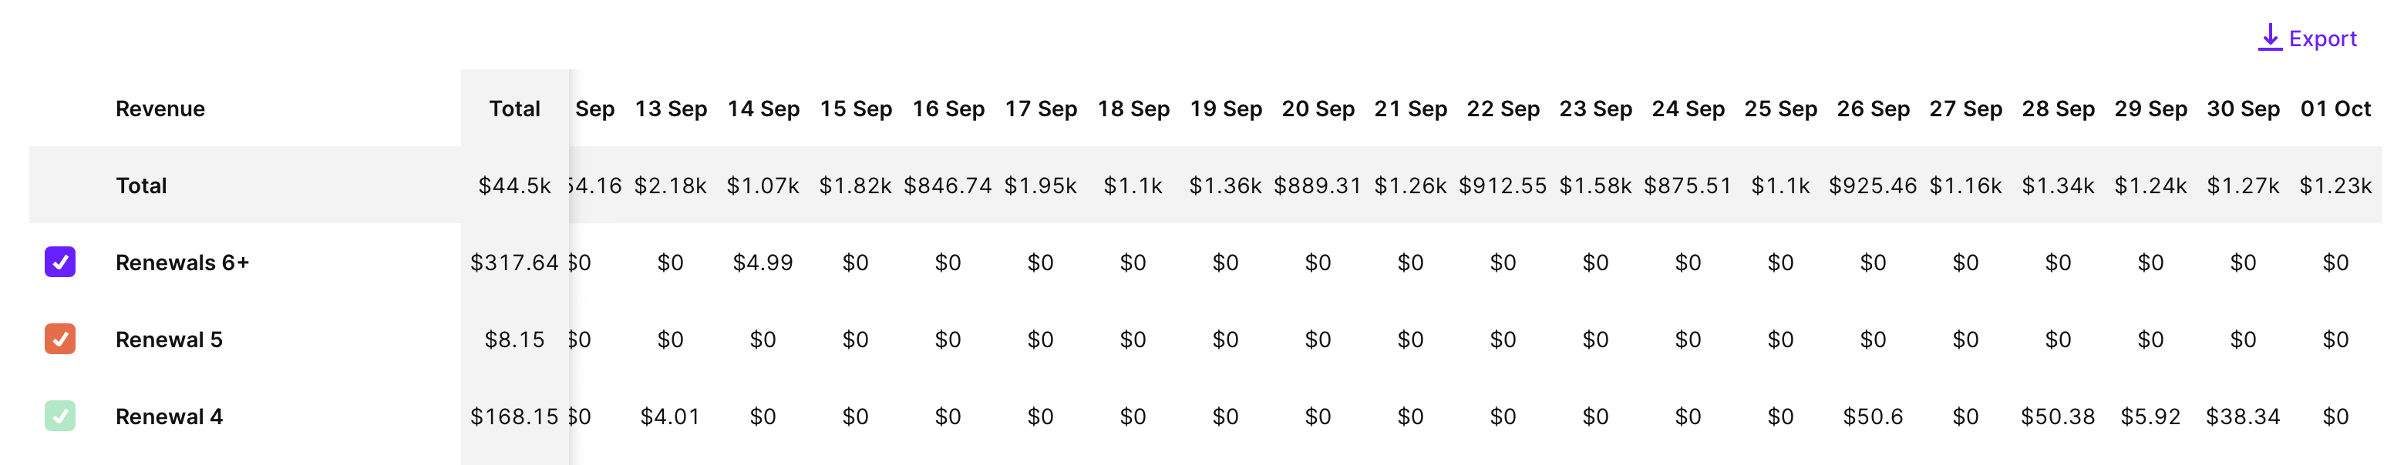Click the $50.6 value under 26 Sep
Viewport: 2404px width, 465px height.
point(1872,416)
